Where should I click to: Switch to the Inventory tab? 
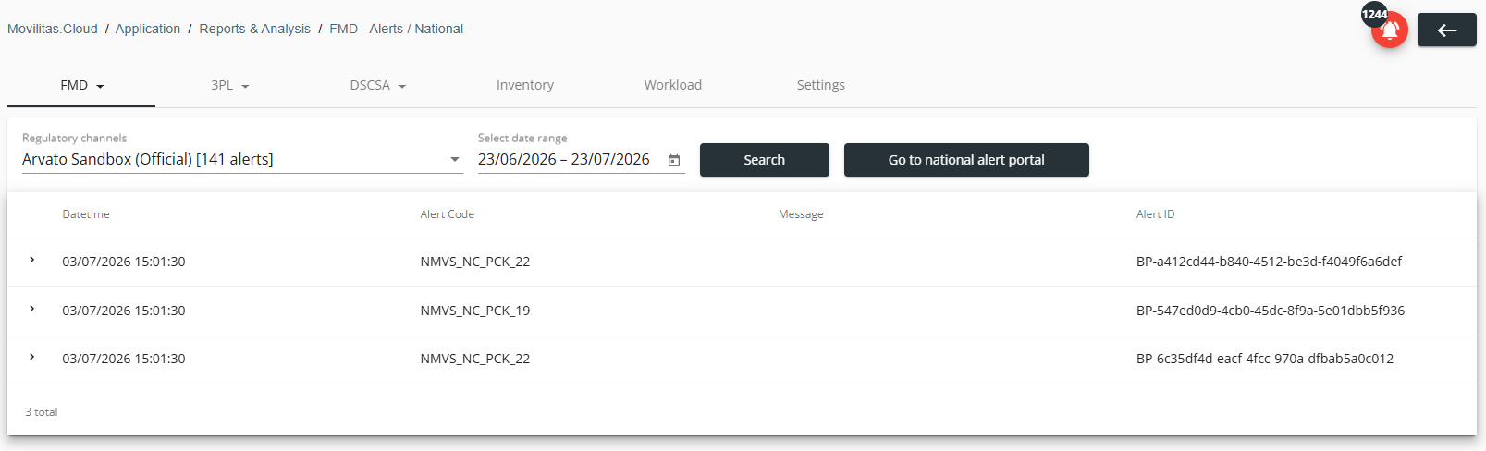pos(525,85)
